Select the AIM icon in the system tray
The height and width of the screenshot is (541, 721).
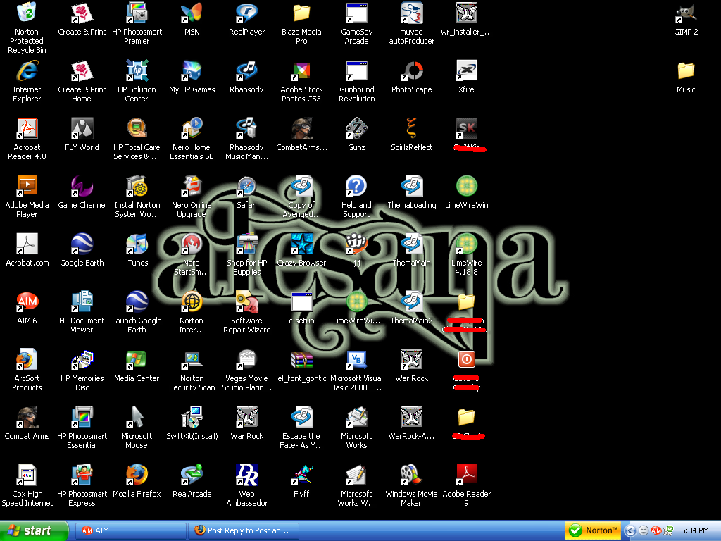coord(656,530)
